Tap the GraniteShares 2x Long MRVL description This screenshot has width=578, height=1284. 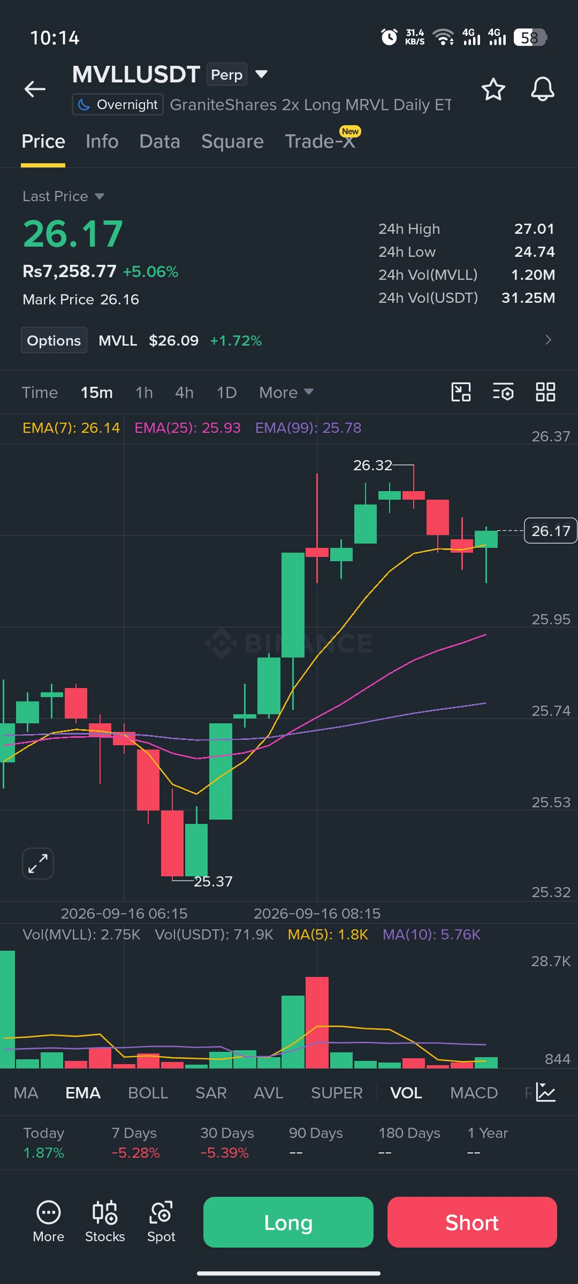pos(310,105)
